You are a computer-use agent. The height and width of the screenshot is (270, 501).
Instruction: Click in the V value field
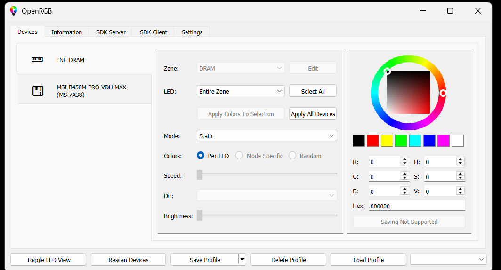click(440, 191)
